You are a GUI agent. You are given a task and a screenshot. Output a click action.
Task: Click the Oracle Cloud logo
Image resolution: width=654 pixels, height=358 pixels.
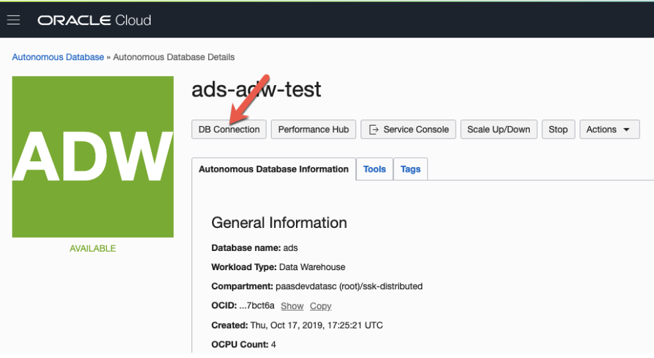point(94,20)
